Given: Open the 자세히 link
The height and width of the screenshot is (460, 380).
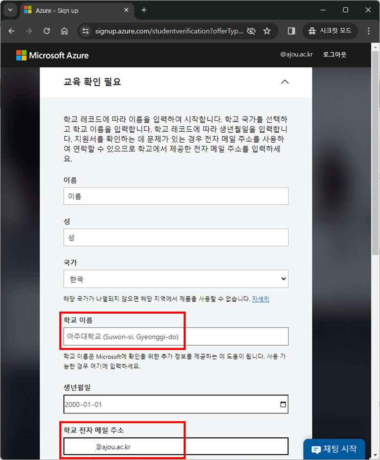Looking at the screenshot, I should click(261, 299).
